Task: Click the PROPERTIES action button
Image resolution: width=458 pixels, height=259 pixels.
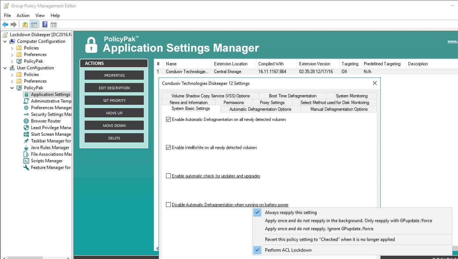Action: click(114, 75)
